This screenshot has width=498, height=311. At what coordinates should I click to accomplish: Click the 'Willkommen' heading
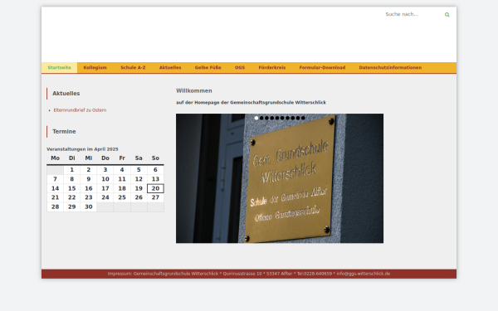tap(194, 90)
